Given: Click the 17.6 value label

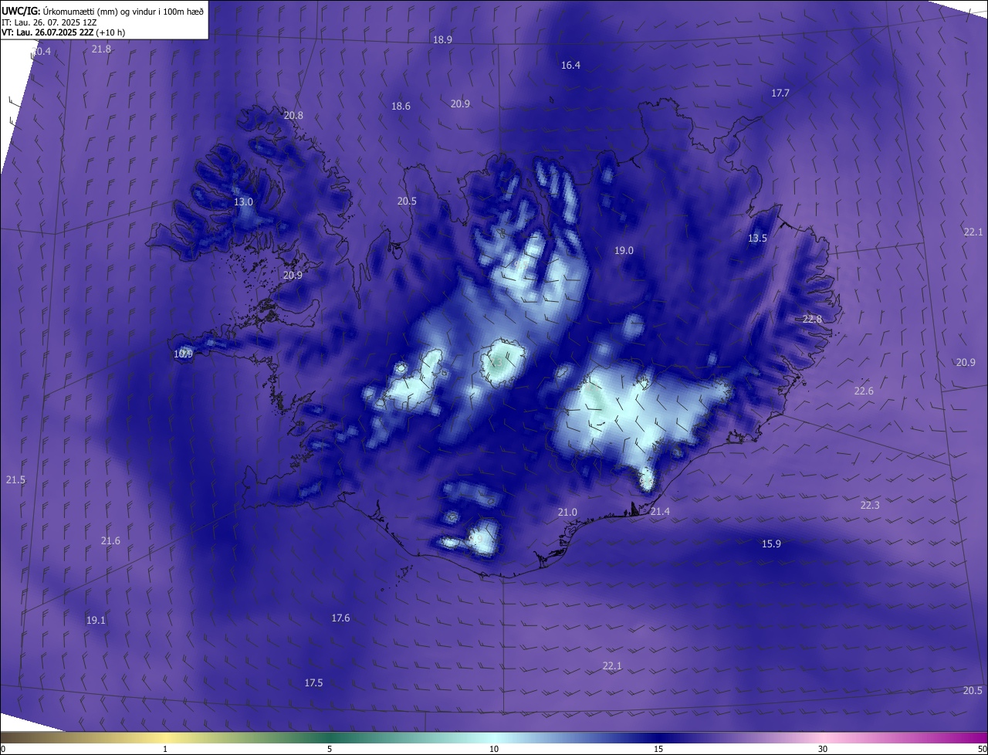Looking at the screenshot, I should [340, 618].
